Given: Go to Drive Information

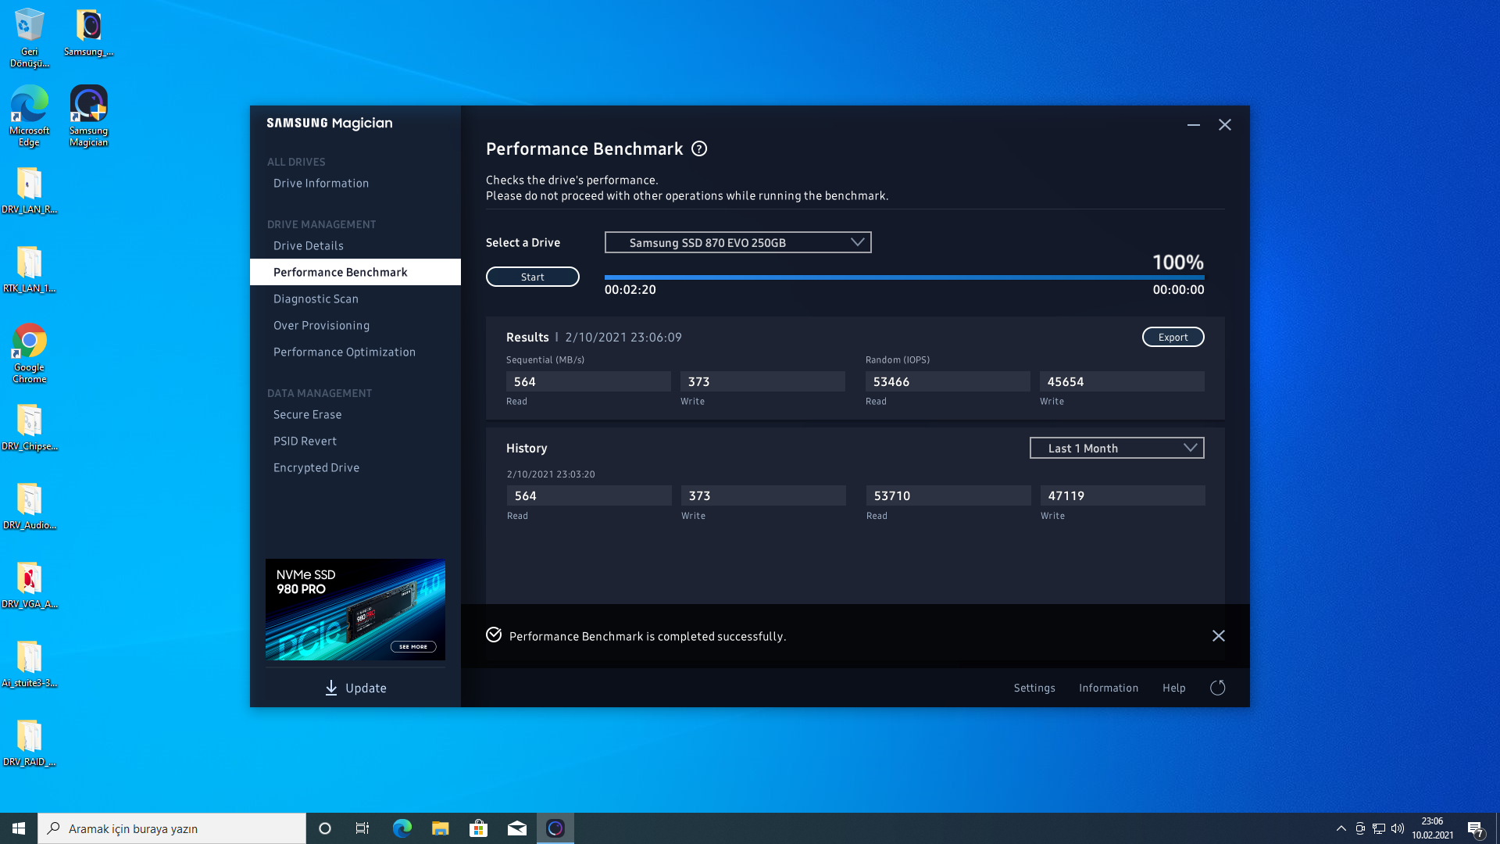Looking at the screenshot, I should pyautogui.click(x=321, y=183).
